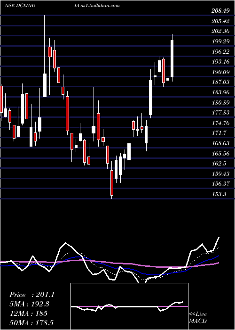Click the 162.5 price axis label
This screenshot has height=330, width=235.
click(219, 163)
